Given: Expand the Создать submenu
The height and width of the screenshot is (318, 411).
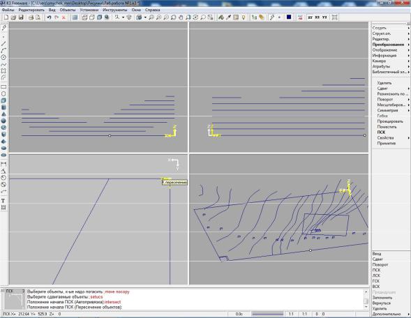Looking at the screenshot, I should pyautogui.click(x=390, y=28).
